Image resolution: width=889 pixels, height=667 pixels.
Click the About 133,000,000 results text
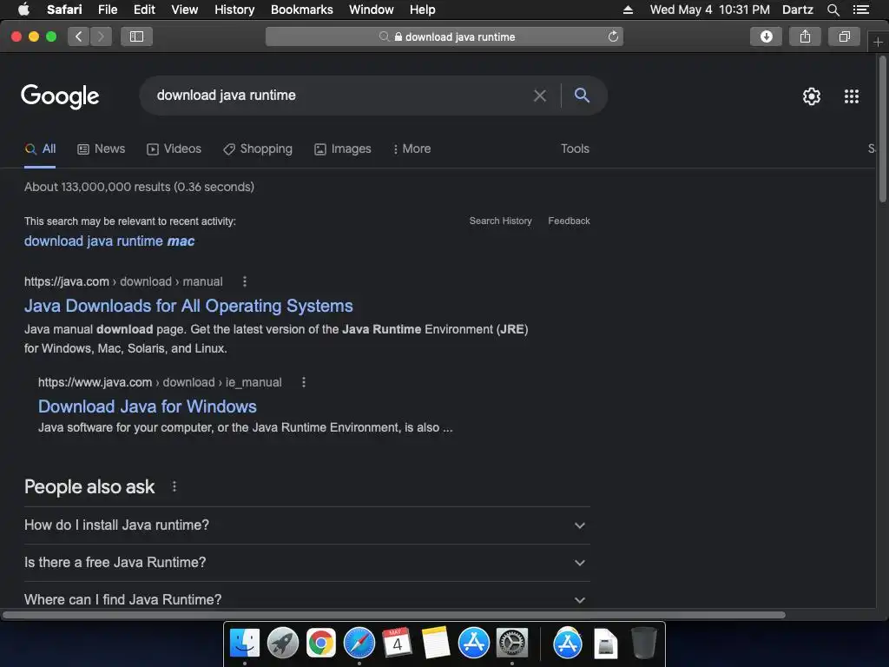point(139,187)
